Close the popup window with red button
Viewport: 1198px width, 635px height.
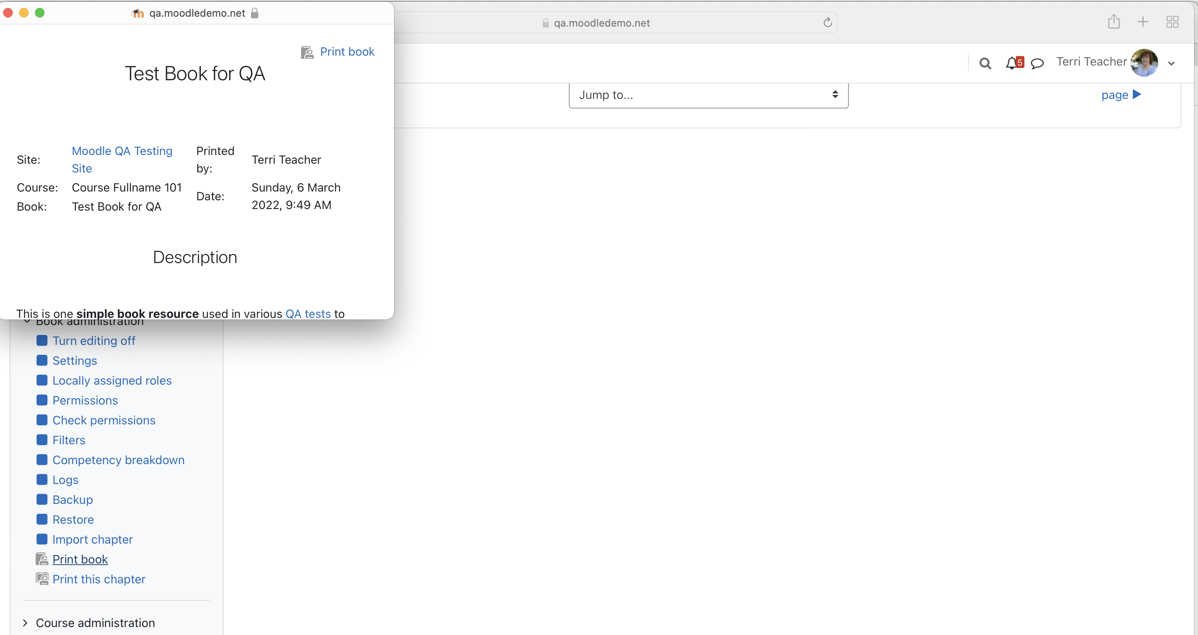click(8, 13)
